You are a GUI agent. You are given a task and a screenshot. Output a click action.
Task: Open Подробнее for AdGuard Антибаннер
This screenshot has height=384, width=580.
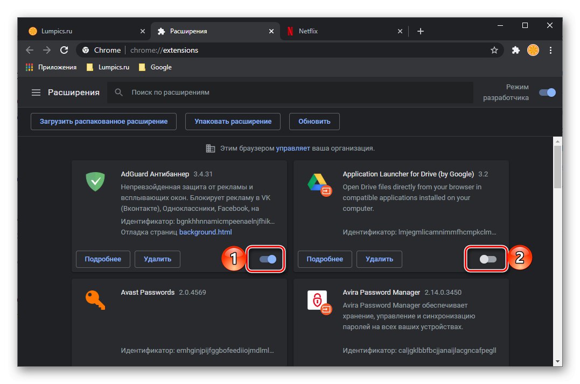[x=103, y=259]
